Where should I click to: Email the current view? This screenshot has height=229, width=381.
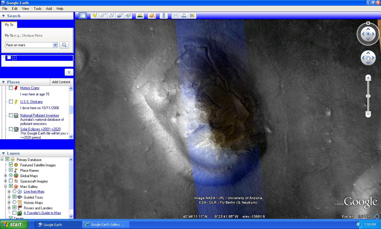(x=176, y=16)
